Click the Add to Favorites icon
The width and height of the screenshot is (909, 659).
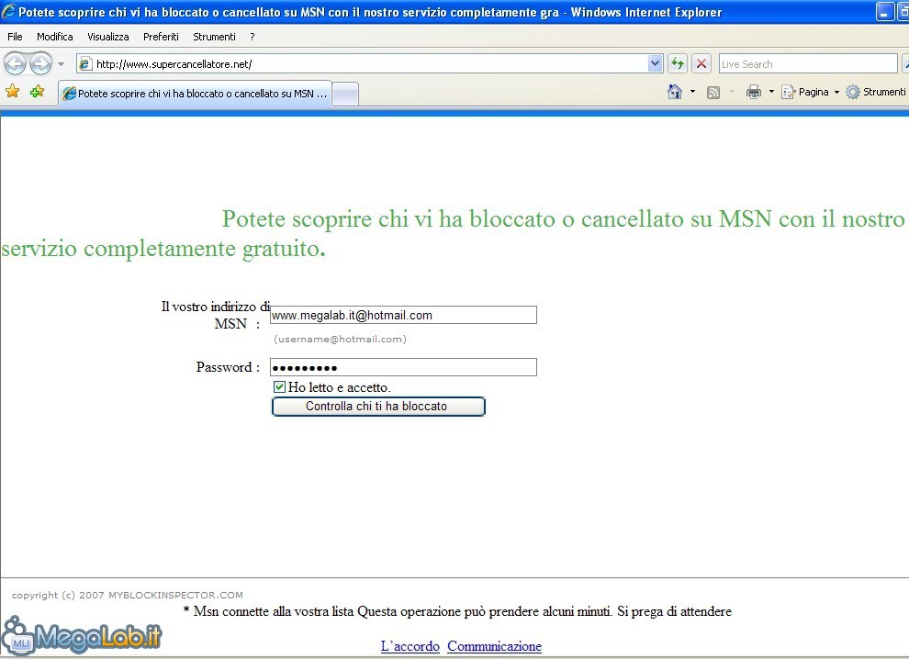pos(37,92)
